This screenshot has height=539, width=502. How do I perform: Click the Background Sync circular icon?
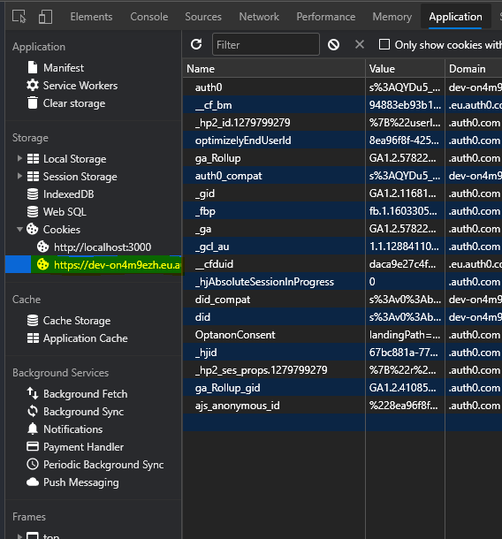(33, 412)
